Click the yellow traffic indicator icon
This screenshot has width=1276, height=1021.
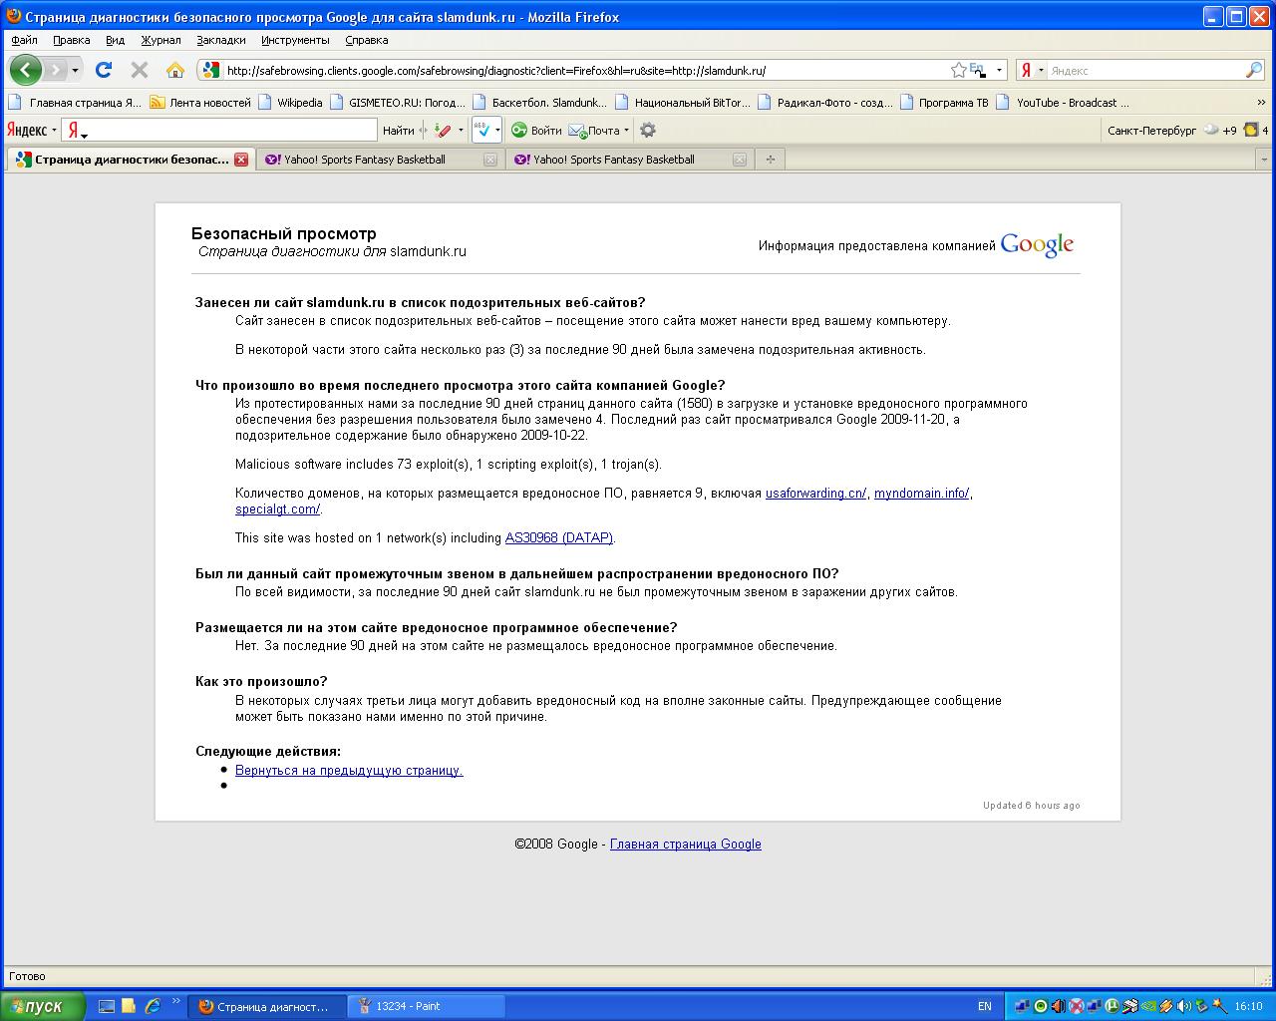pos(1251,131)
